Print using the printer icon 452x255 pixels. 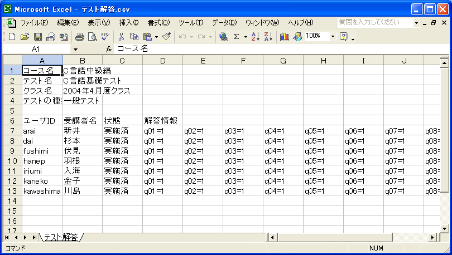80,37
